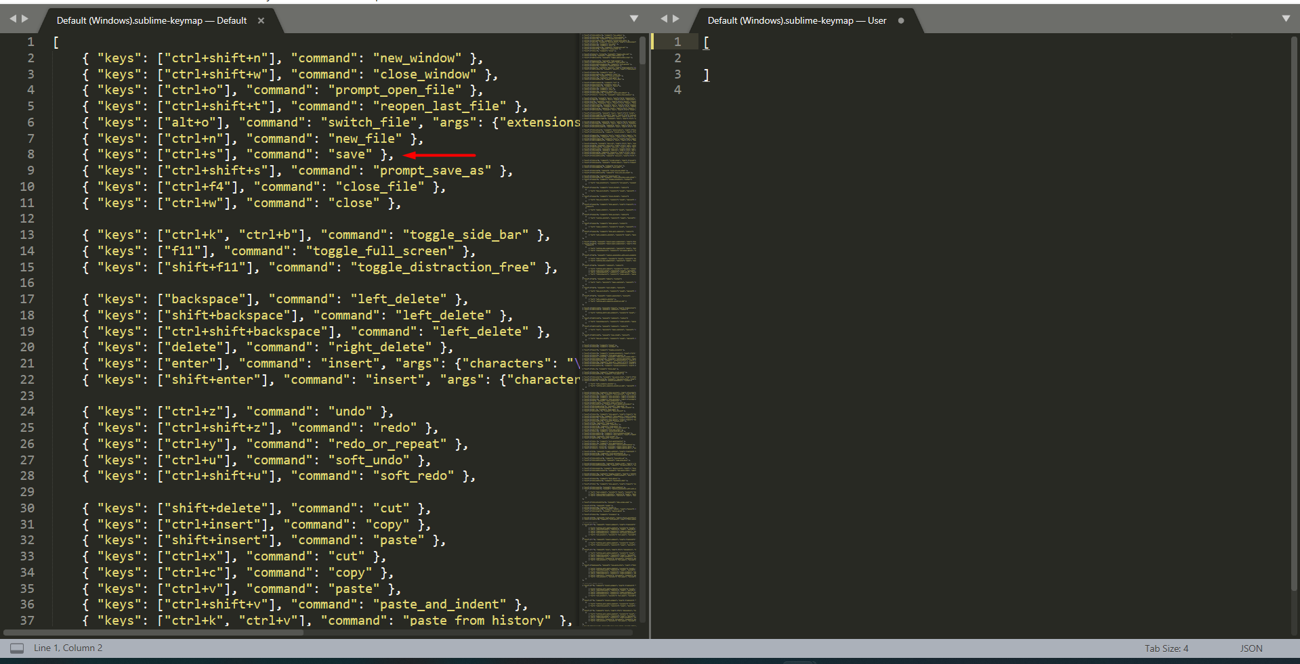1300x664 pixels.
Task: Click the "soft_redo" command text
Action: [x=414, y=476]
